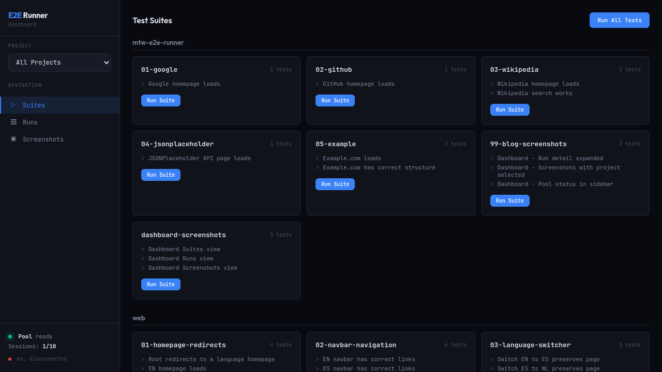This screenshot has width=662, height=372.
Task: Click the Suites play triangle icon
Action: 13,105
